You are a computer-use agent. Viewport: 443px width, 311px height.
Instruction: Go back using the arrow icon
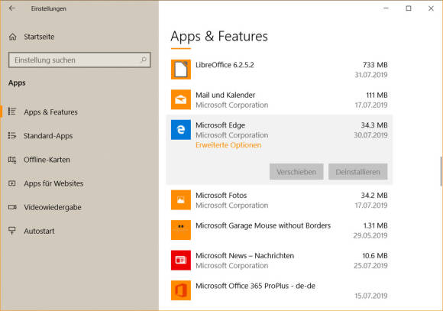click(12, 8)
